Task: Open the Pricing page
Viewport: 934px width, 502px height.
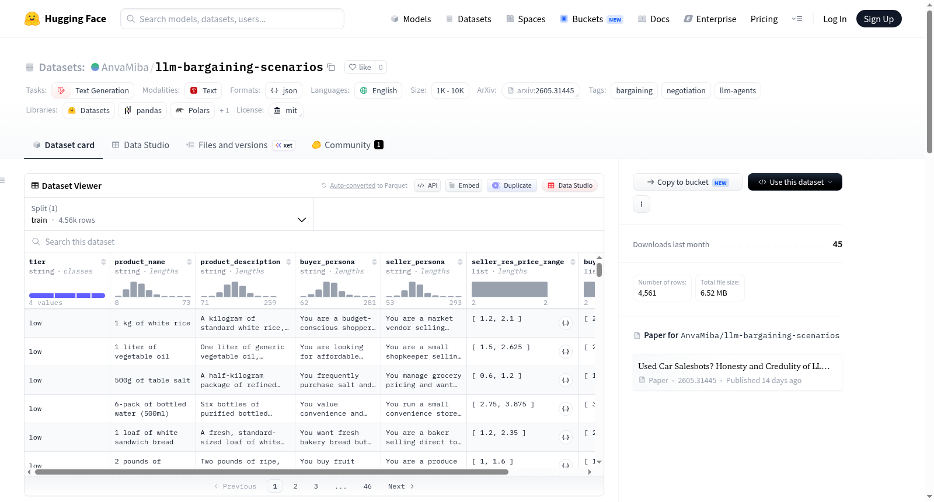Action: (x=764, y=19)
